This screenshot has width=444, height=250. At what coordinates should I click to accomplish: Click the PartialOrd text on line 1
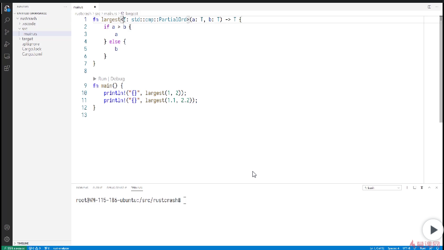click(x=173, y=20)
